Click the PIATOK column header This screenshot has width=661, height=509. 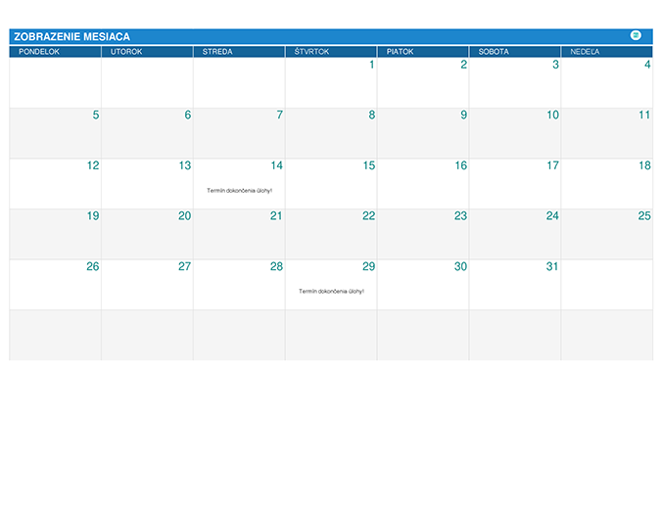point(400,51)
